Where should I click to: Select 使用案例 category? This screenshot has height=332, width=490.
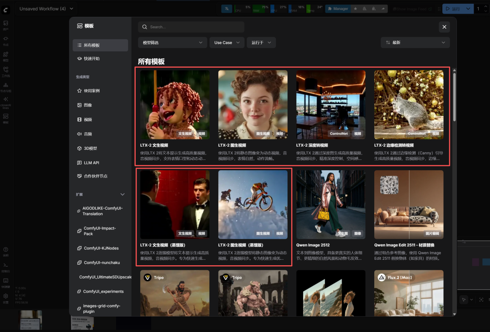pyautogui.click(x=100, y=91)
